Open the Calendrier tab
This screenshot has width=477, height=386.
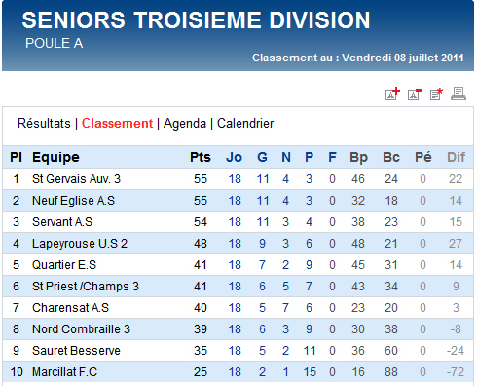(245, 124)
